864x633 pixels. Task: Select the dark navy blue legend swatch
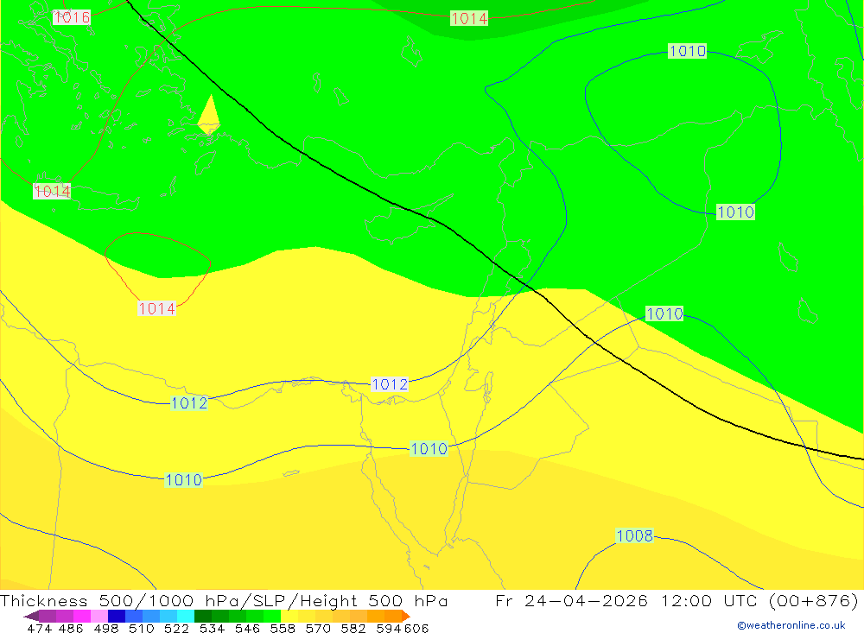click(x=117, y=616)
